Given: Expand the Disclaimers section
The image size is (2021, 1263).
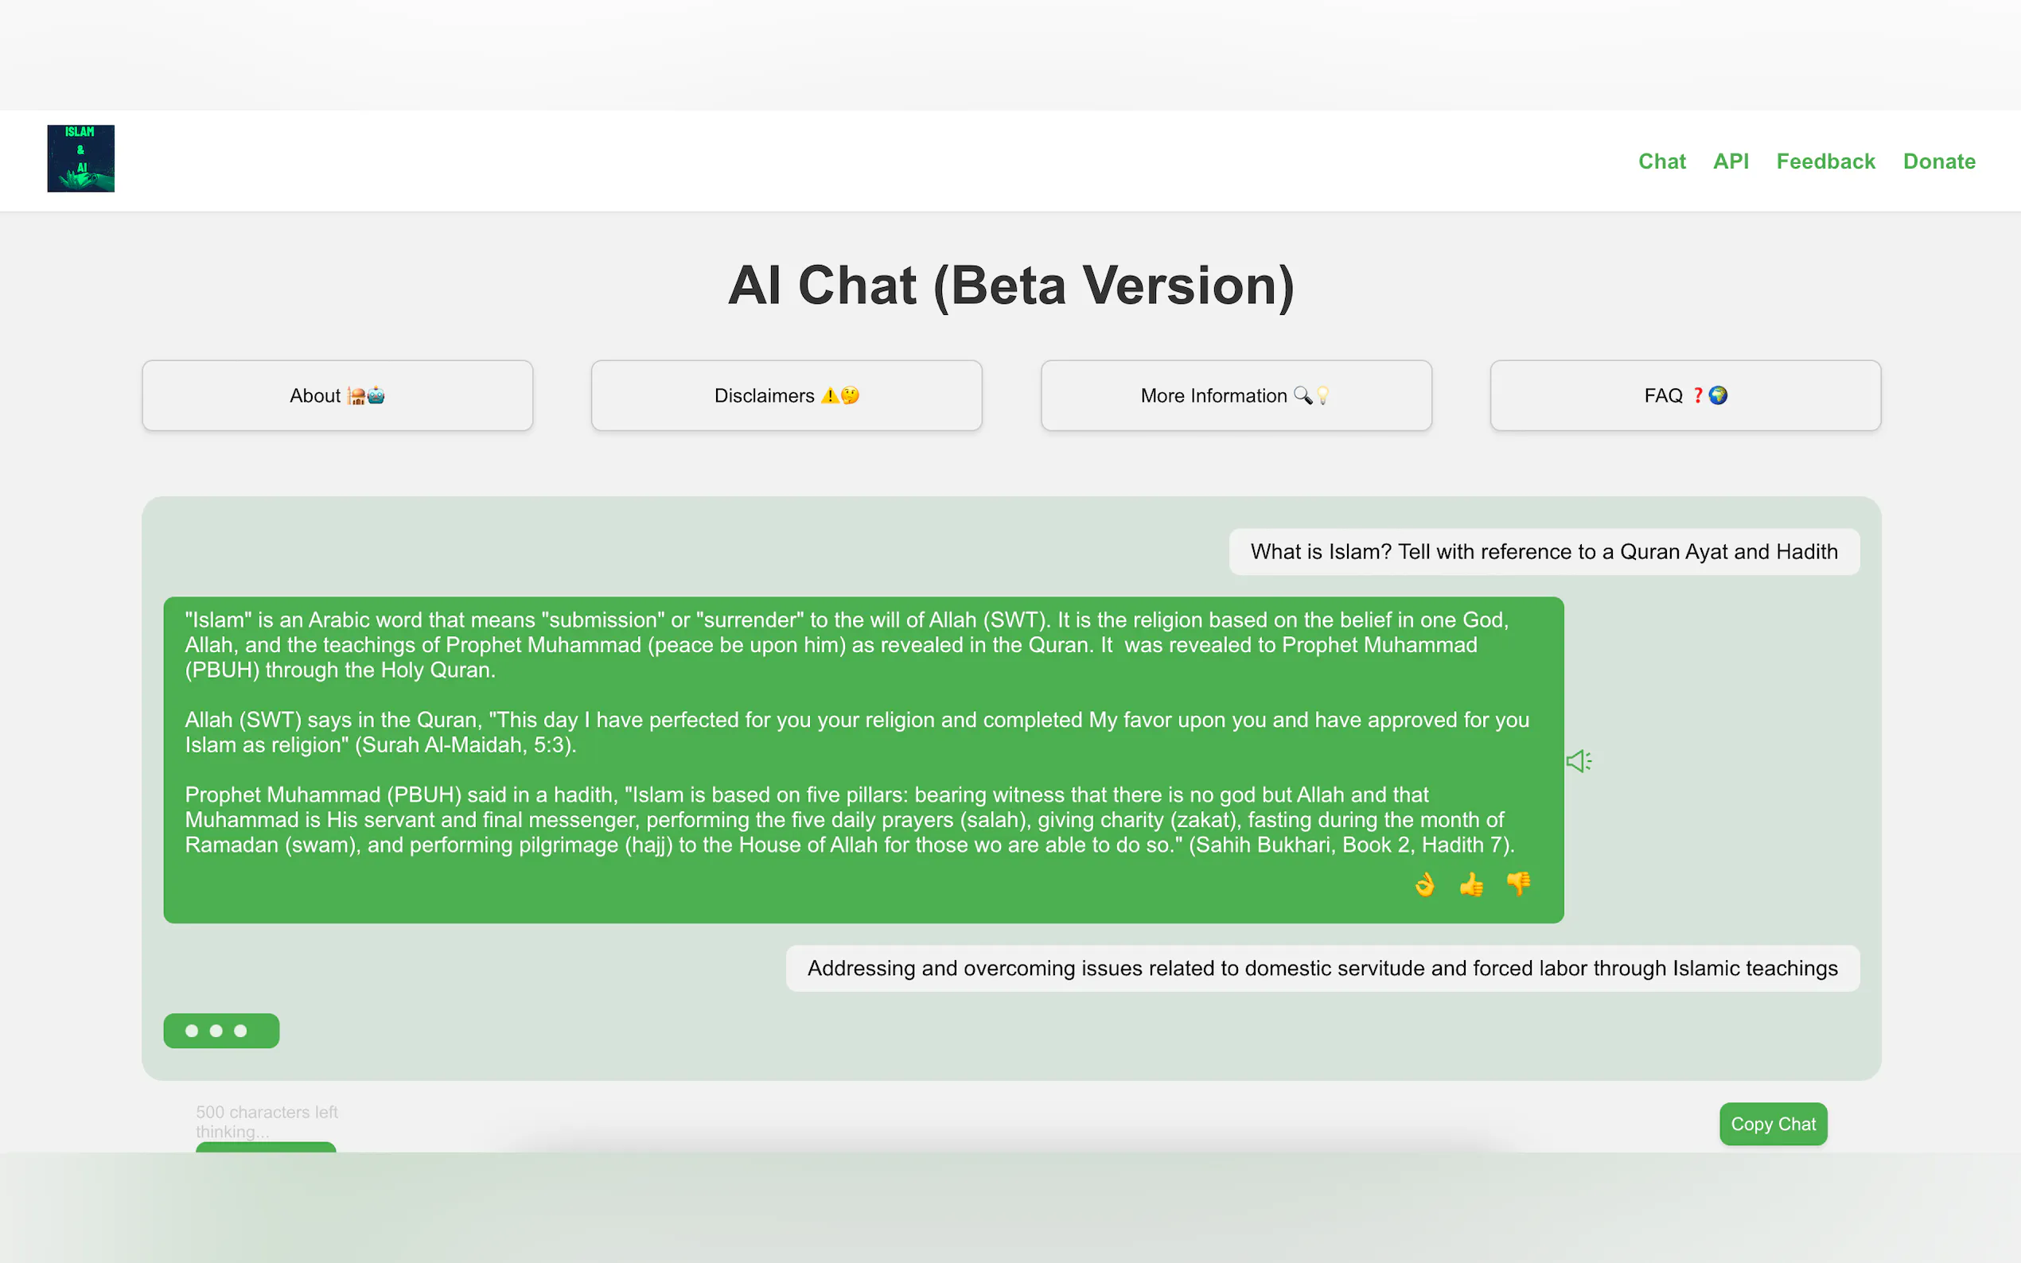Looking at the screenshot, I should 786,396.
